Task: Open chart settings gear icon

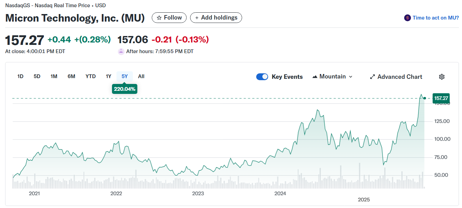Action: 442,77
